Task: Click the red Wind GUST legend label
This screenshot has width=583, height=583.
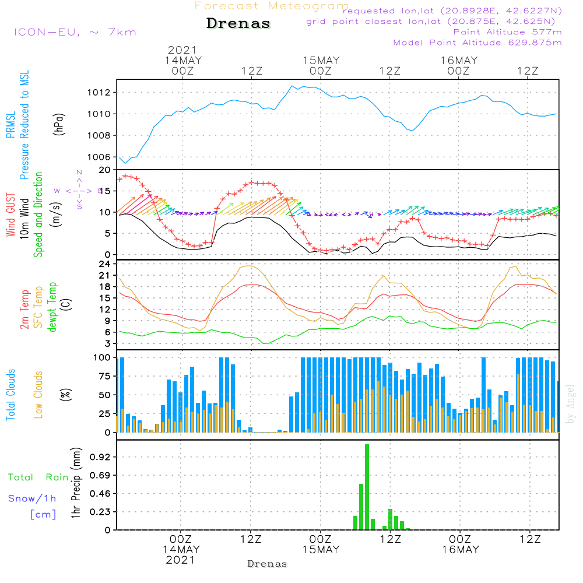Action: (x=10, y=215)
